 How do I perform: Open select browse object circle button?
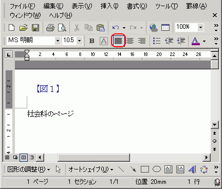(x=214, y=141)
